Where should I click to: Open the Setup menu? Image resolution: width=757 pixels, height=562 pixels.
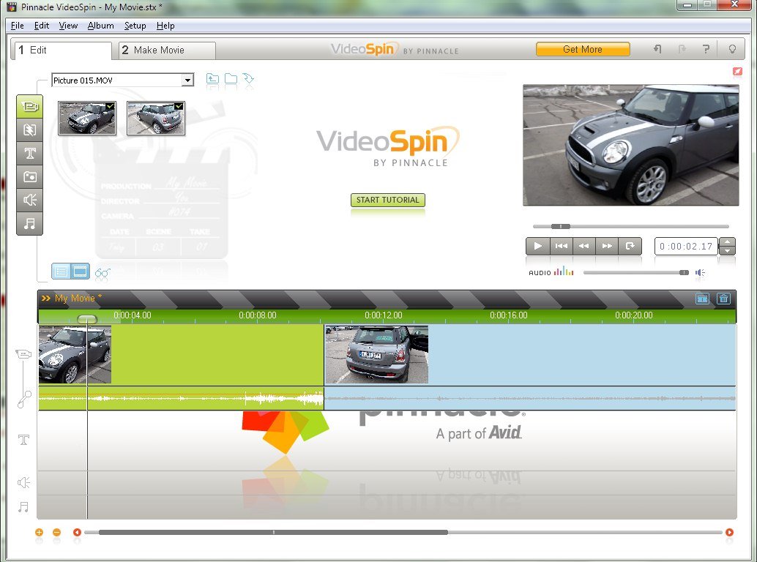tap(135, 26)
